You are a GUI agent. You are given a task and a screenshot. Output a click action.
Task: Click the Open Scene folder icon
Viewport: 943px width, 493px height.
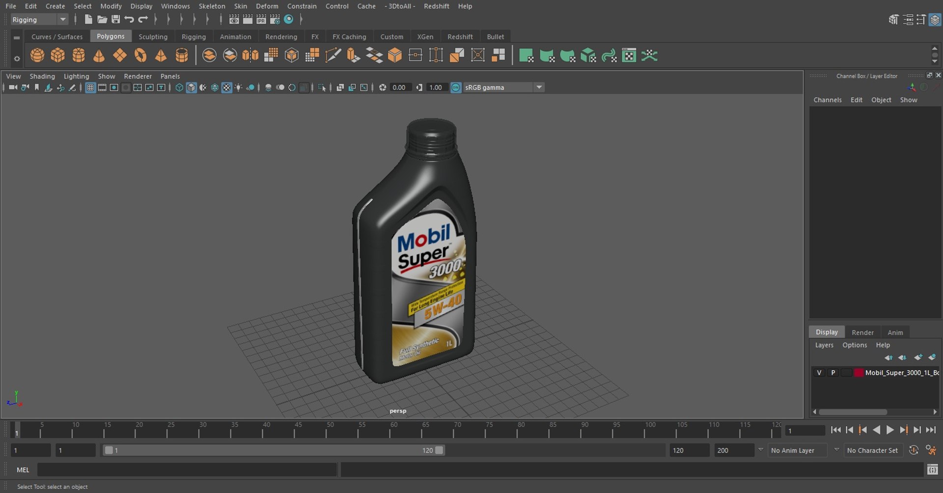pos(102,19)
